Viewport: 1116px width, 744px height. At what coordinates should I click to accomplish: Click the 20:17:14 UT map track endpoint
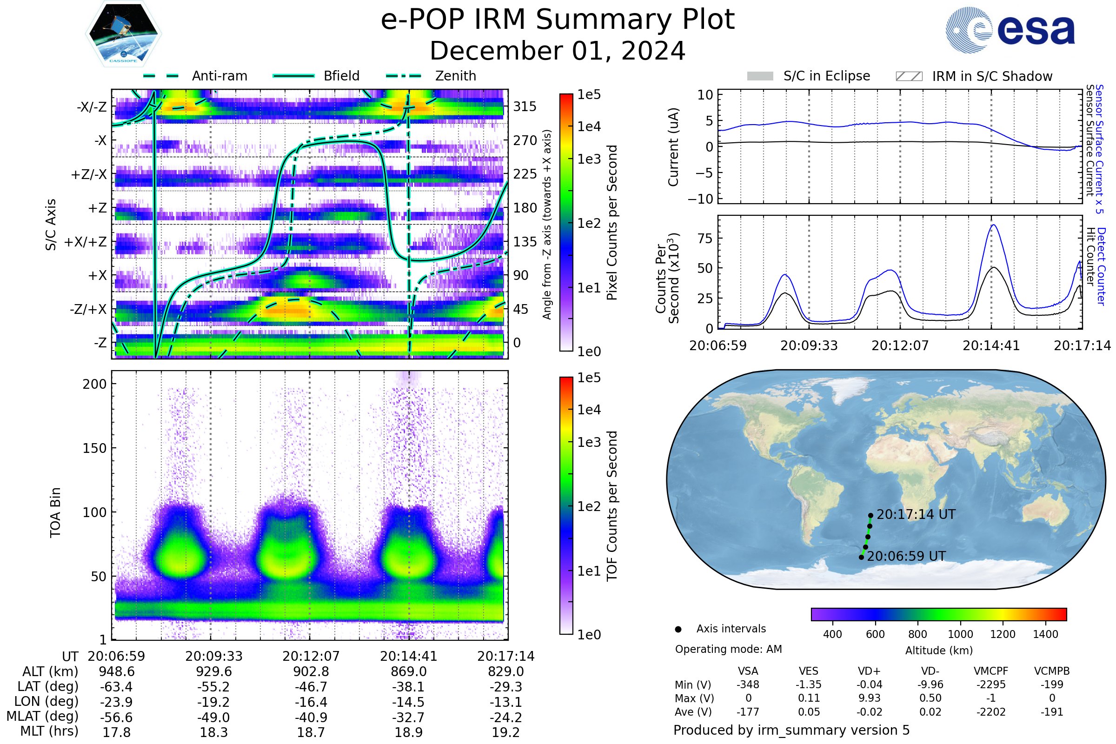point(870,515)
